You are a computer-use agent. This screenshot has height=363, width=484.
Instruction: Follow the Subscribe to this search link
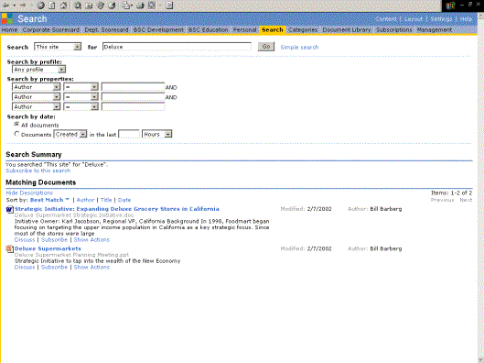point(38,170)
